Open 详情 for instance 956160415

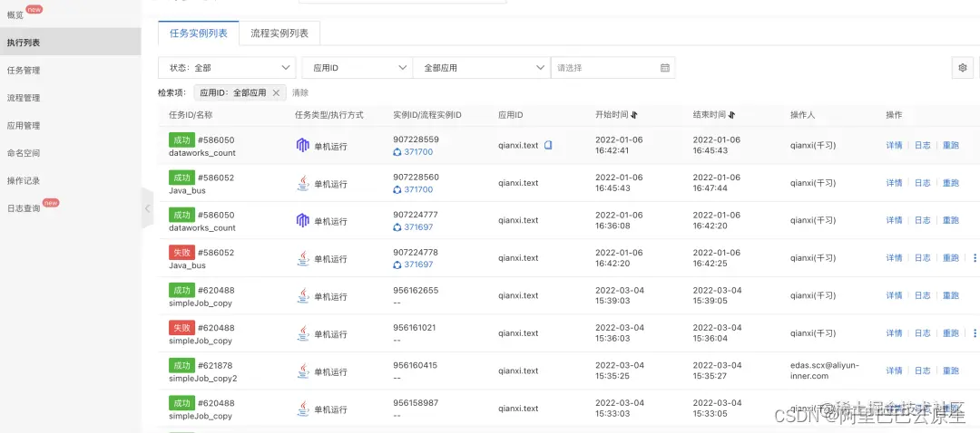(x=894, y=370)
